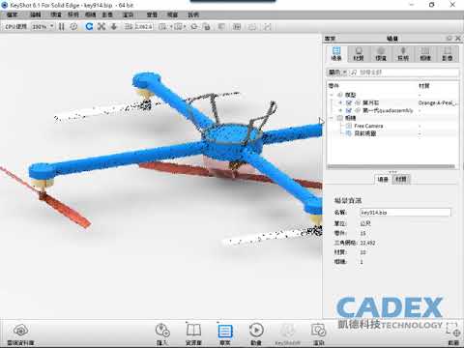Viewport: 464px width, 348px height.
Task: Open the CPU usage percentage dropdown
Action: [43, 26]
